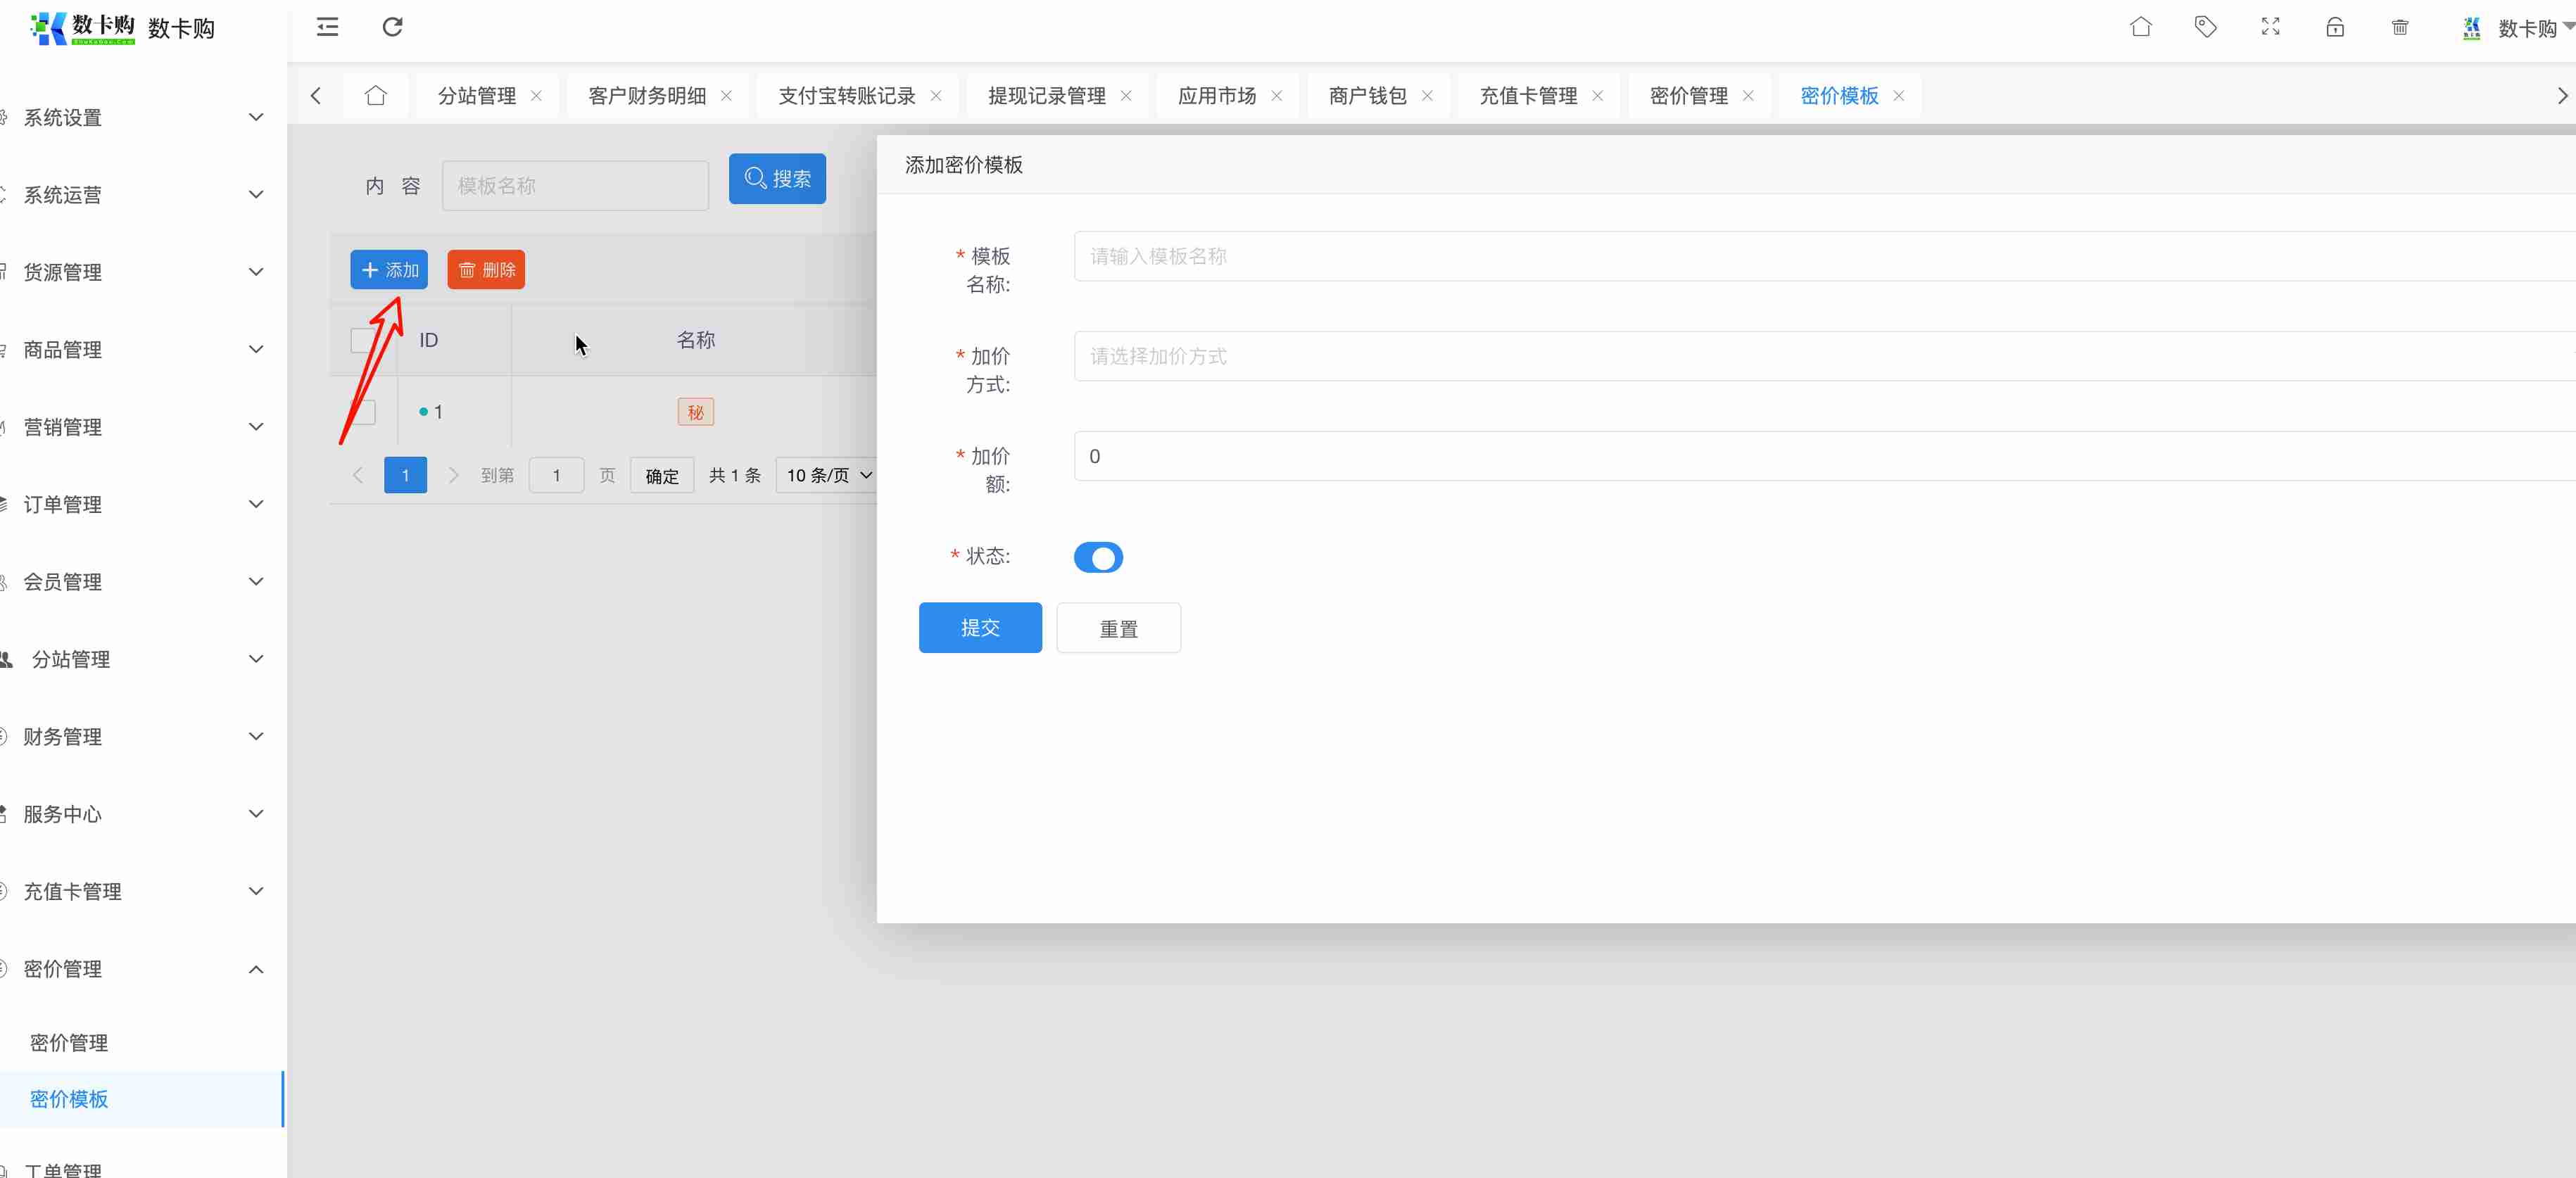Click the home tab icon in tab bar
The height and width of the screenshot is (1178, 2576).
375,96
